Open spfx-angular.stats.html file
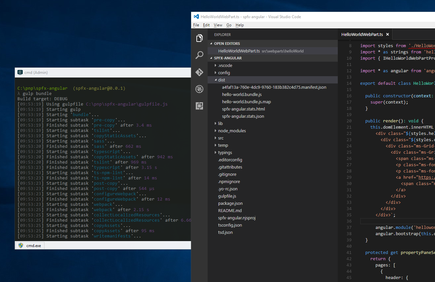Viewport: 435px width, 282px height. point(244,109)
